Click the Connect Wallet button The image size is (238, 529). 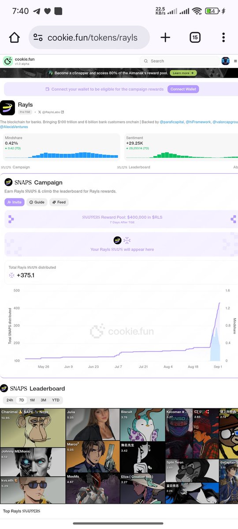(x=183, y=89)
